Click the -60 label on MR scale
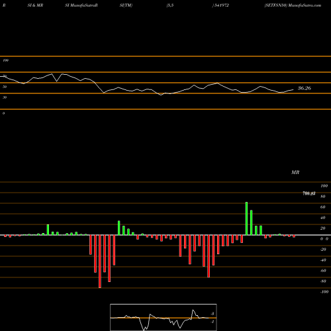This screenshot has height=331, width=331. (x=323, y=271)
